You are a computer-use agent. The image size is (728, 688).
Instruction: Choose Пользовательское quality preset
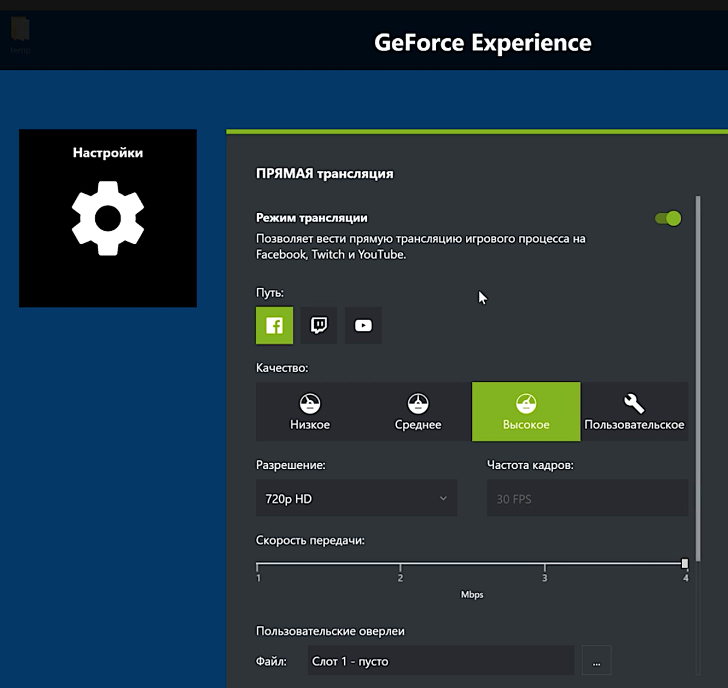(x=634, y=412)
